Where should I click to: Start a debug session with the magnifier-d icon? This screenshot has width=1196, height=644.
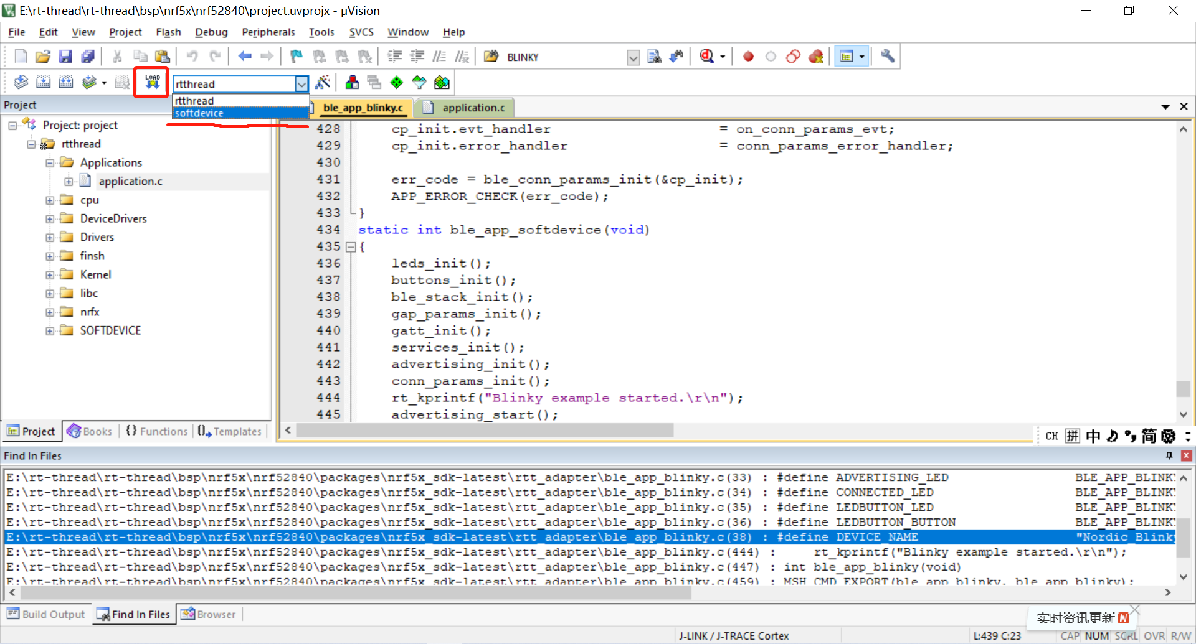[706, 57]
